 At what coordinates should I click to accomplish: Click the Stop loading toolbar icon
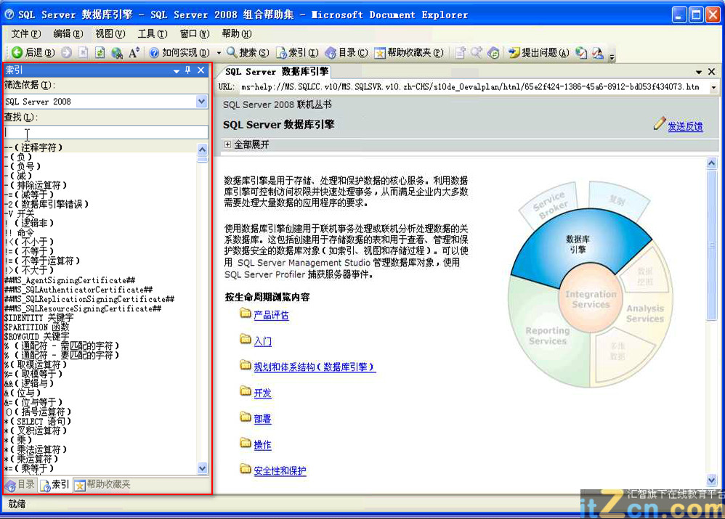[84, 53]
